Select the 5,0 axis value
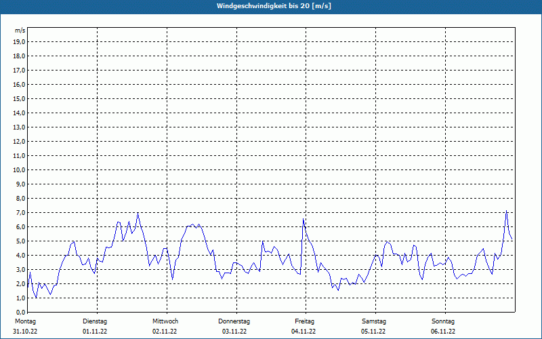542x339 pixels. [21, 241]
